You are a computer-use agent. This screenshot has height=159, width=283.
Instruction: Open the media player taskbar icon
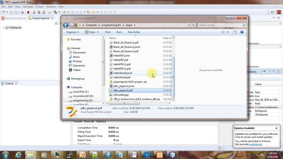coord(43,155)
